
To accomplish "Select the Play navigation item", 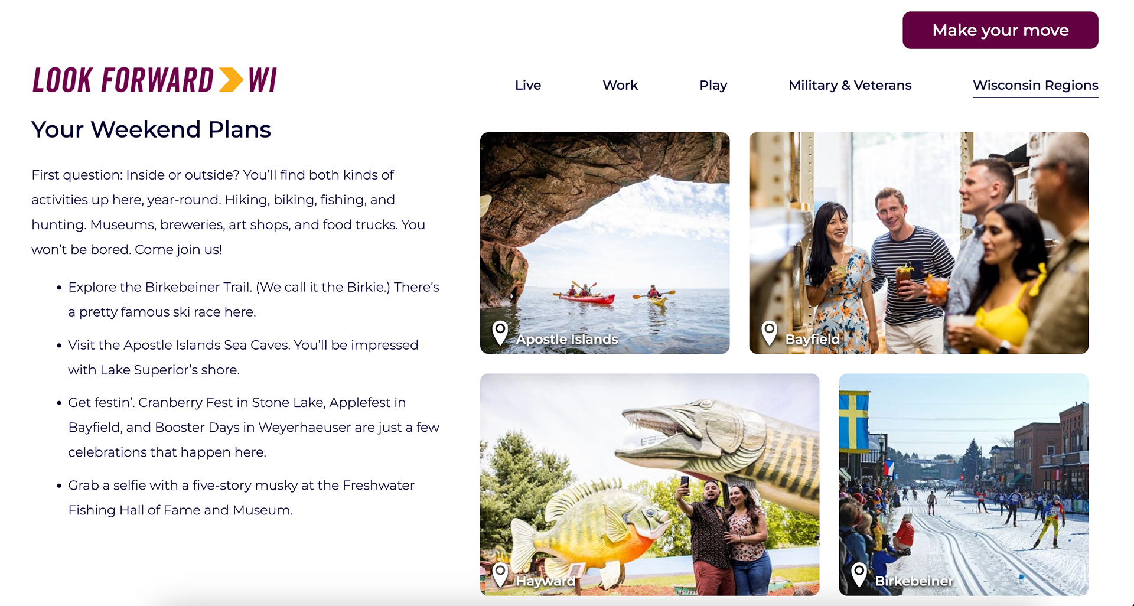I will pyautogui.click(x=713, y=85).
